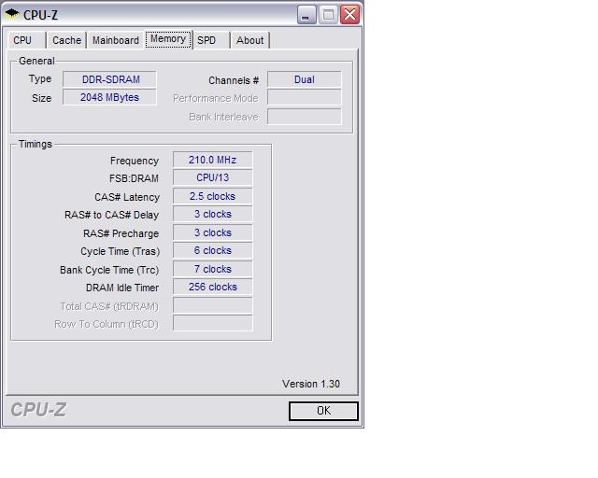Click the Type field showing DDR-SDRAM
This screenshot has width=598, height=478.
point(110,79)
